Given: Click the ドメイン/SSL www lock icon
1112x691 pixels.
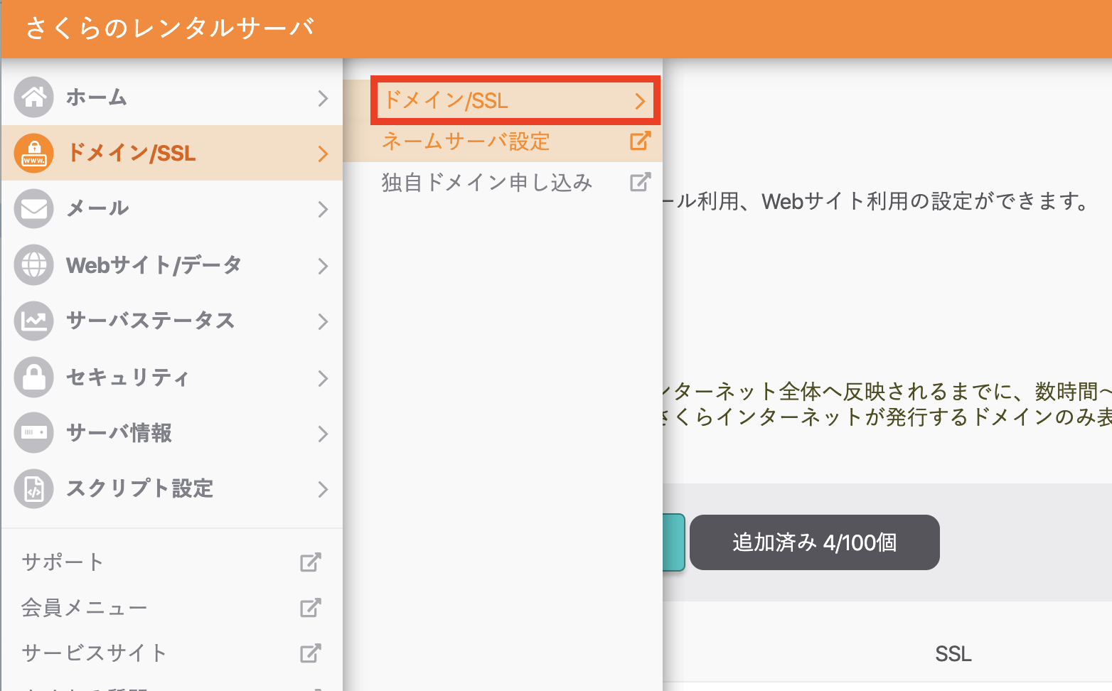Looking at the screenshot, I should pos(33,153).
